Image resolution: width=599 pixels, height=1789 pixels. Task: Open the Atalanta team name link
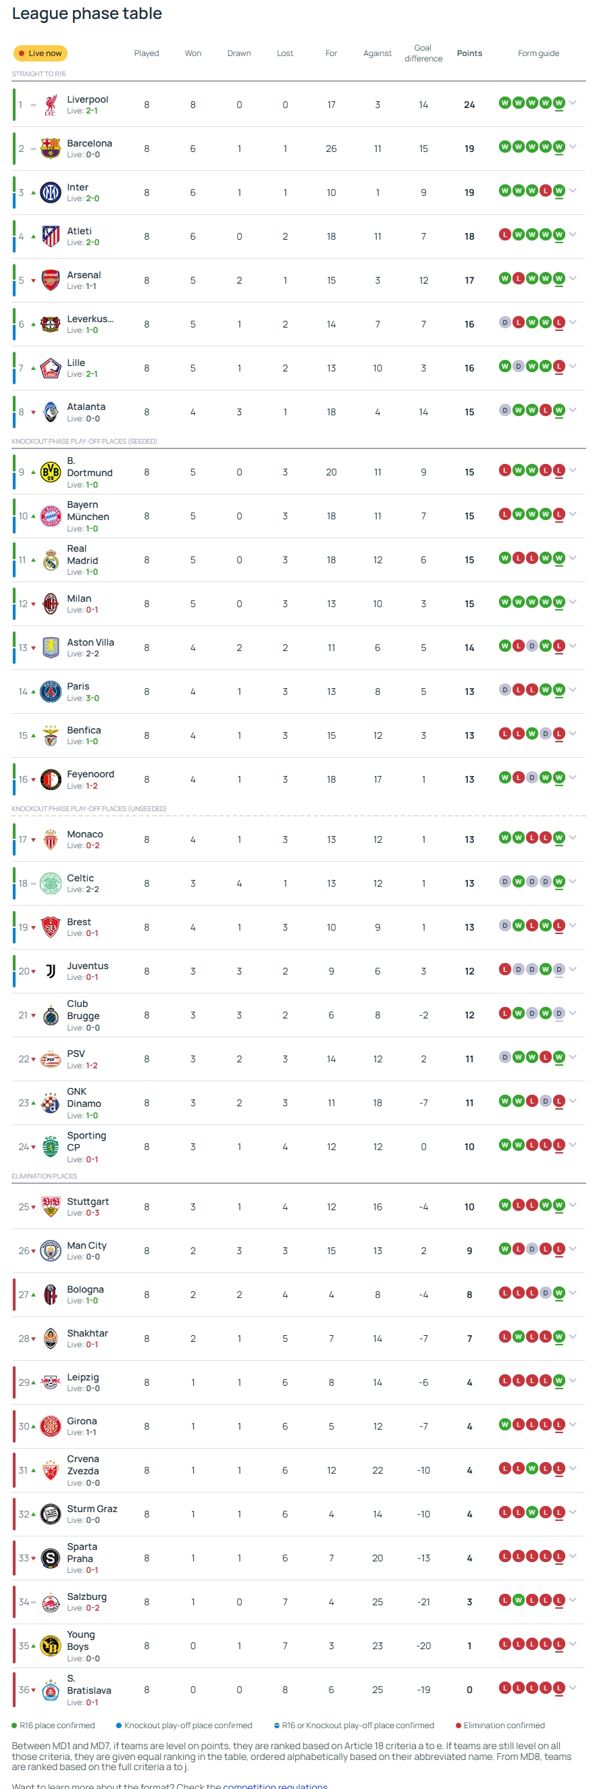86,407
